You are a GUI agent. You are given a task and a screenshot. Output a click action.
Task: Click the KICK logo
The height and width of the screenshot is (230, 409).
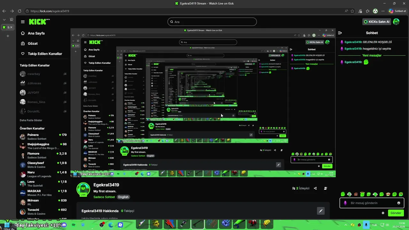coord(39,22)
